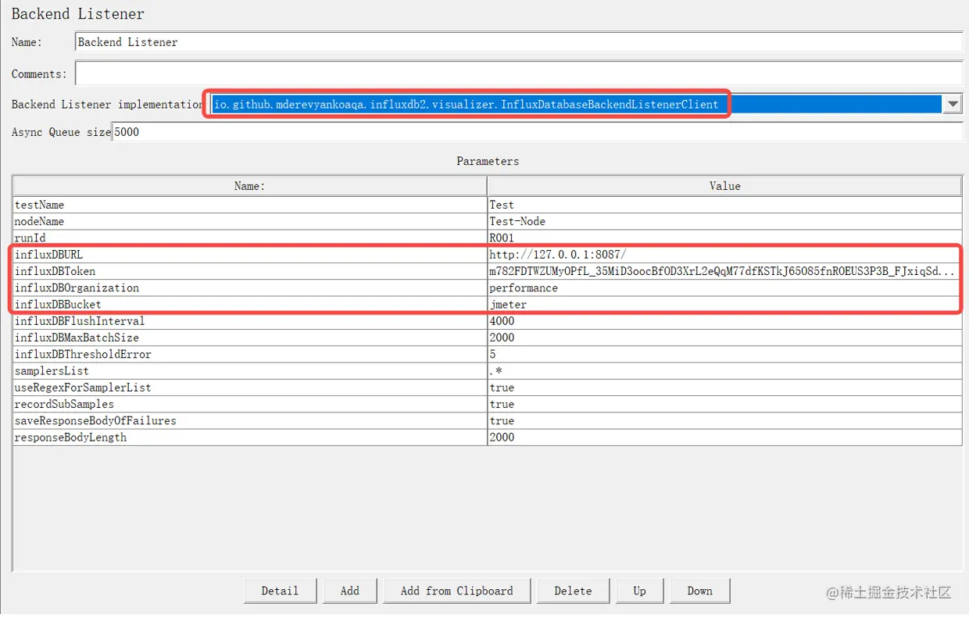The width and height of the screenshot is (969, 618).
Task: Click the Comments input field
Action: click(x=519, y=73)
